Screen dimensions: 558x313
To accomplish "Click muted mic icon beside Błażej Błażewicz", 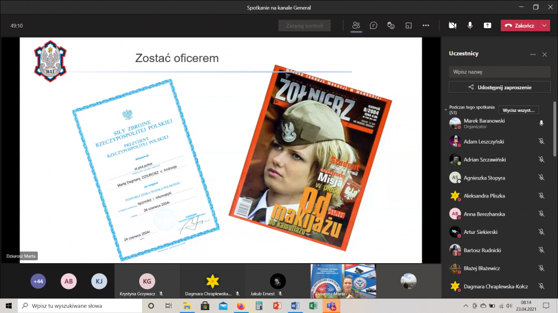I will click(542, 268).
